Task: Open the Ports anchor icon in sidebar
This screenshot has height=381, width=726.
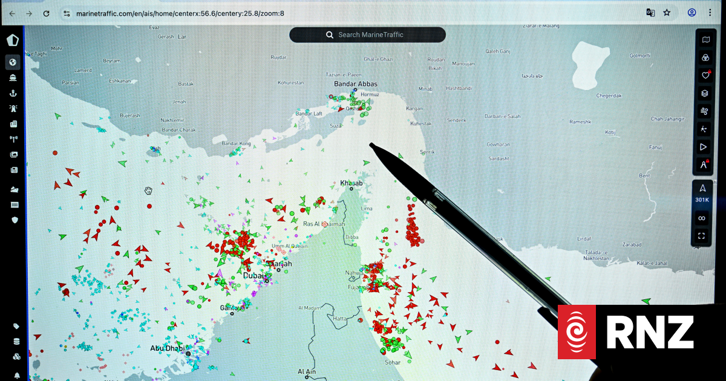Action: [x=13, y=93]
